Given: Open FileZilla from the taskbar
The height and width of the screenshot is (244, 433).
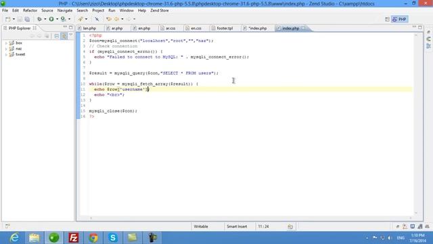Looking at the screenshot, I should (74, 238).
